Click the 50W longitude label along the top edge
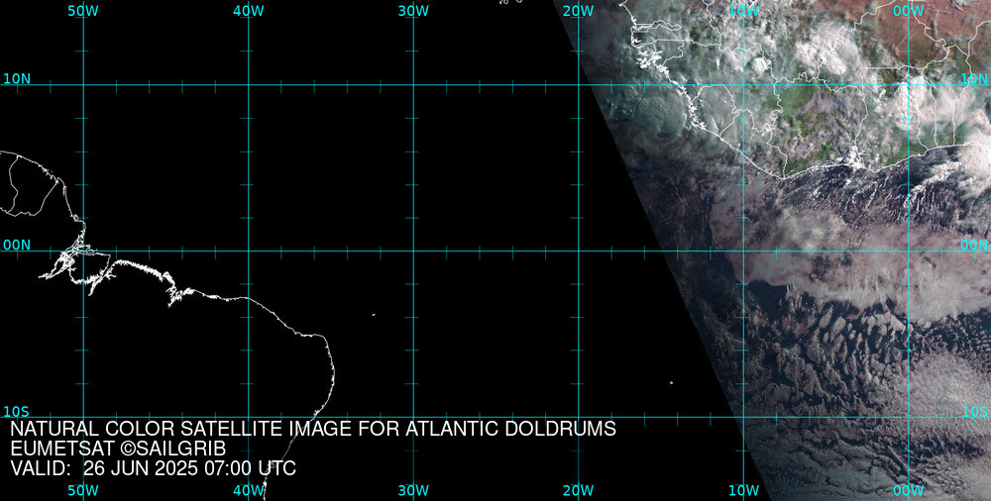991x501 pixels. click(83, 11)
